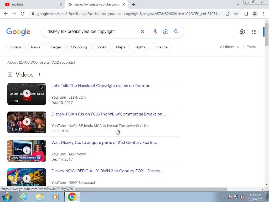Screen dimensions: 269x202
Task: Expand the All filters dropdown
Action: (x=229, y=47)
